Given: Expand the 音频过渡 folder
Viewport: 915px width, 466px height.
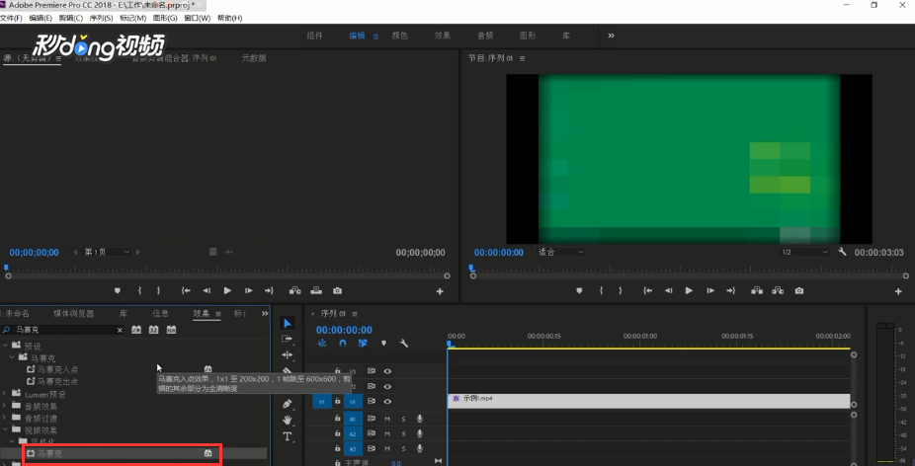Looking at the screenshot, I should point(5,419).
